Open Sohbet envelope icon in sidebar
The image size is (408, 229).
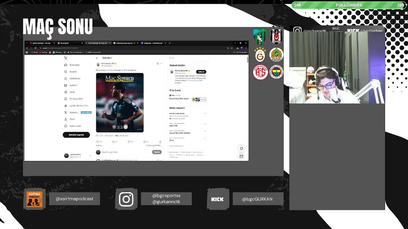click(x=66, y=85)
